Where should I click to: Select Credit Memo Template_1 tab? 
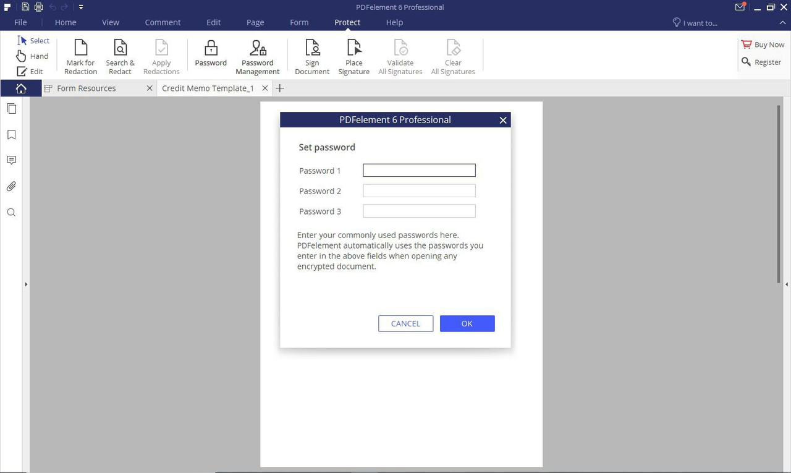[x=208, y=88]
